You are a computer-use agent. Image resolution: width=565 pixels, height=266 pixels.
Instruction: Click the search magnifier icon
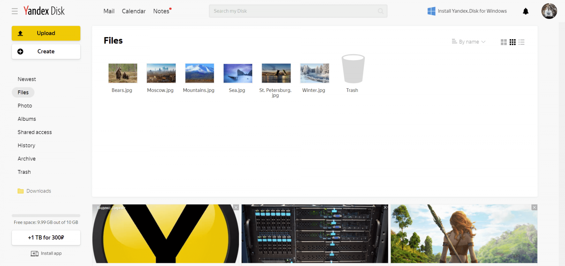(380, 11)
